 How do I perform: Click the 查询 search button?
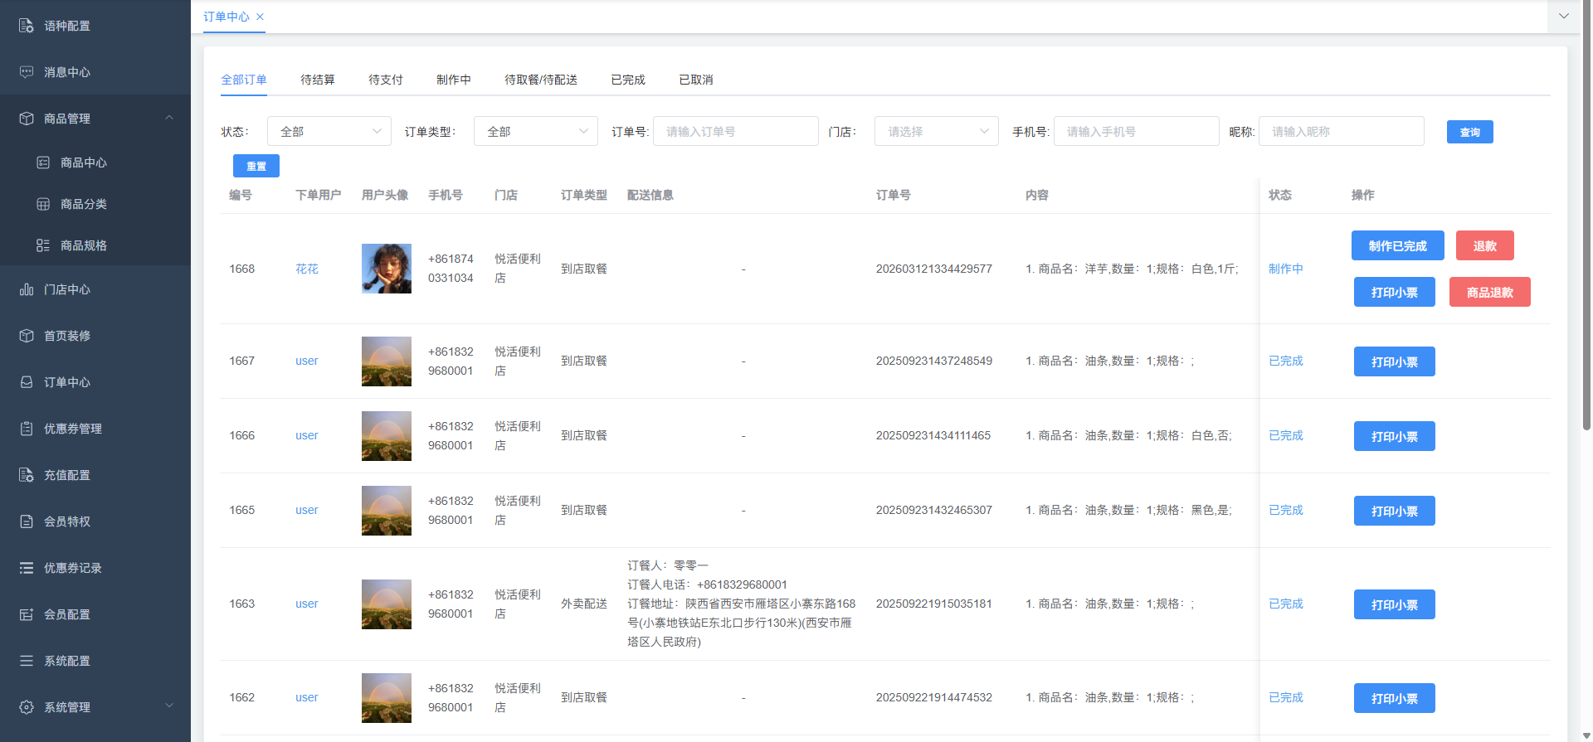(x=1469, y=132)
